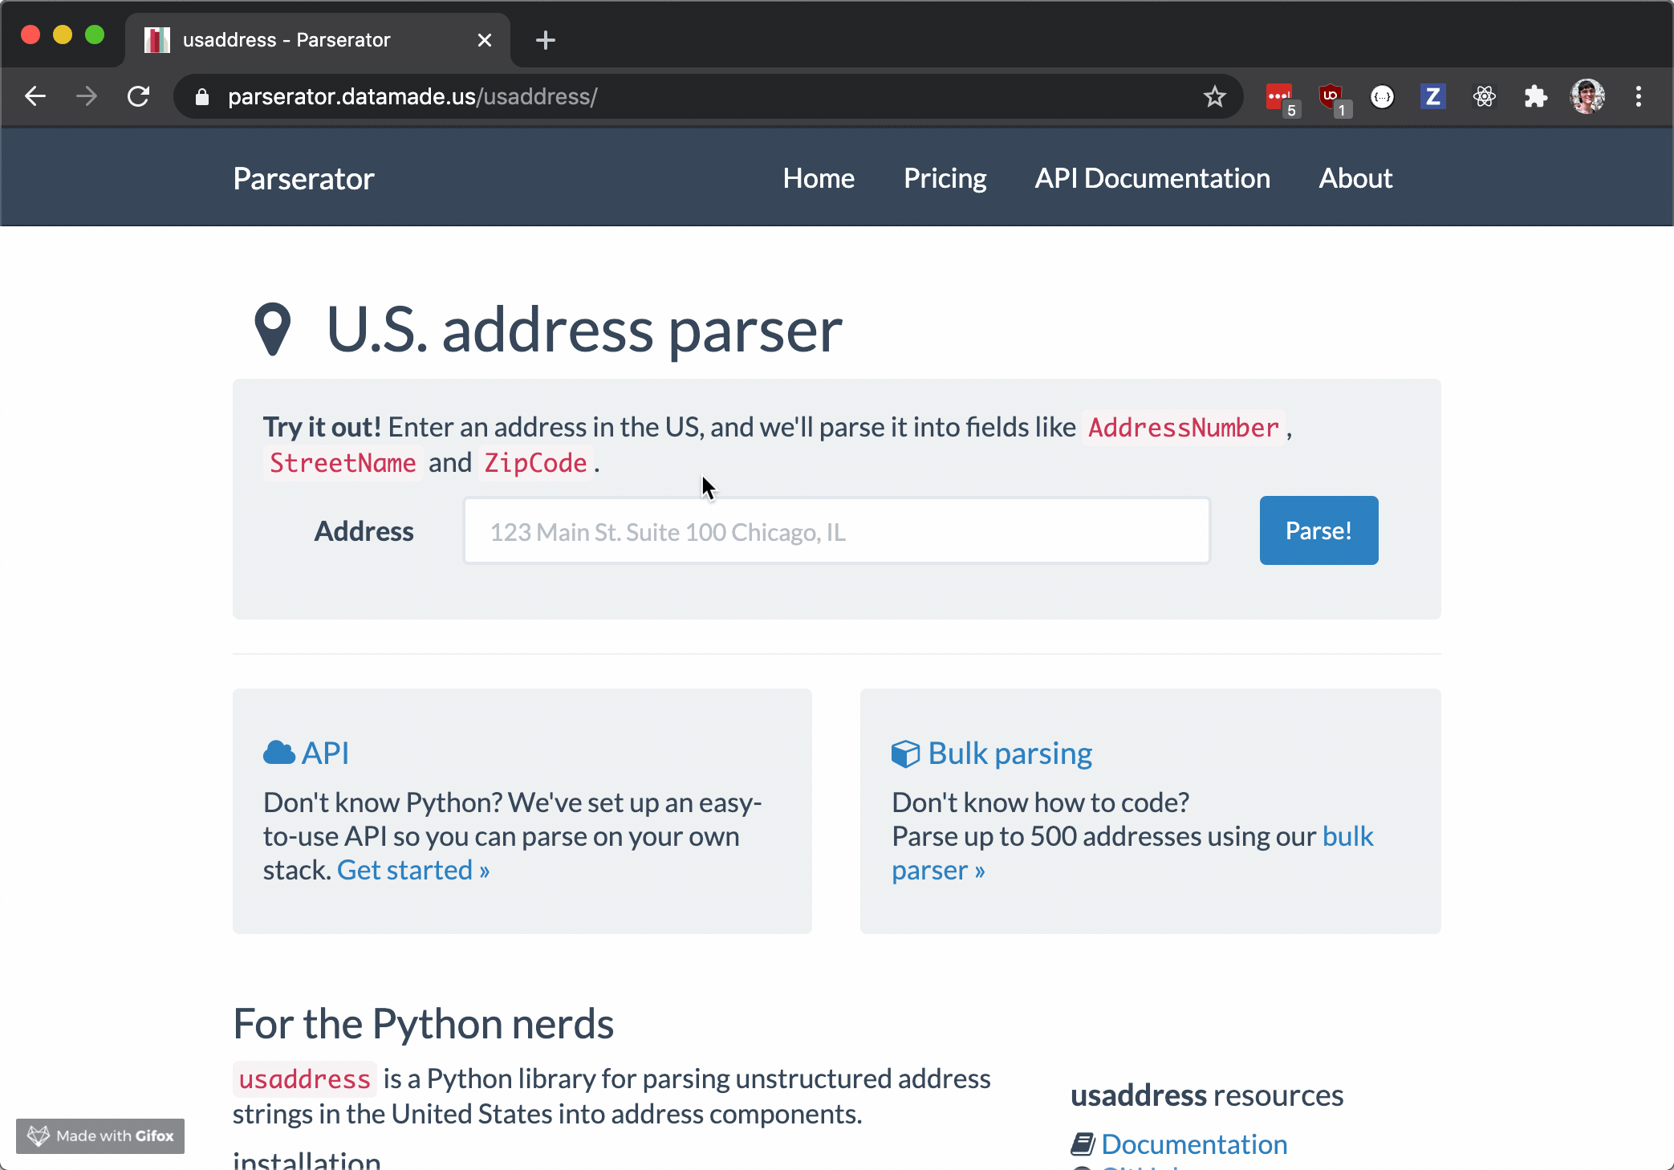Click the Get started link
This screenshot has height=1170, width=1674.
[412, 870]
